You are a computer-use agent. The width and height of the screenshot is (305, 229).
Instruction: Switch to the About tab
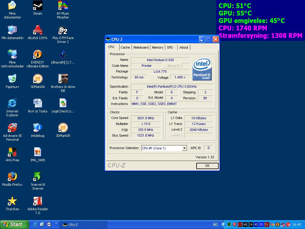(x=183, y=47)
